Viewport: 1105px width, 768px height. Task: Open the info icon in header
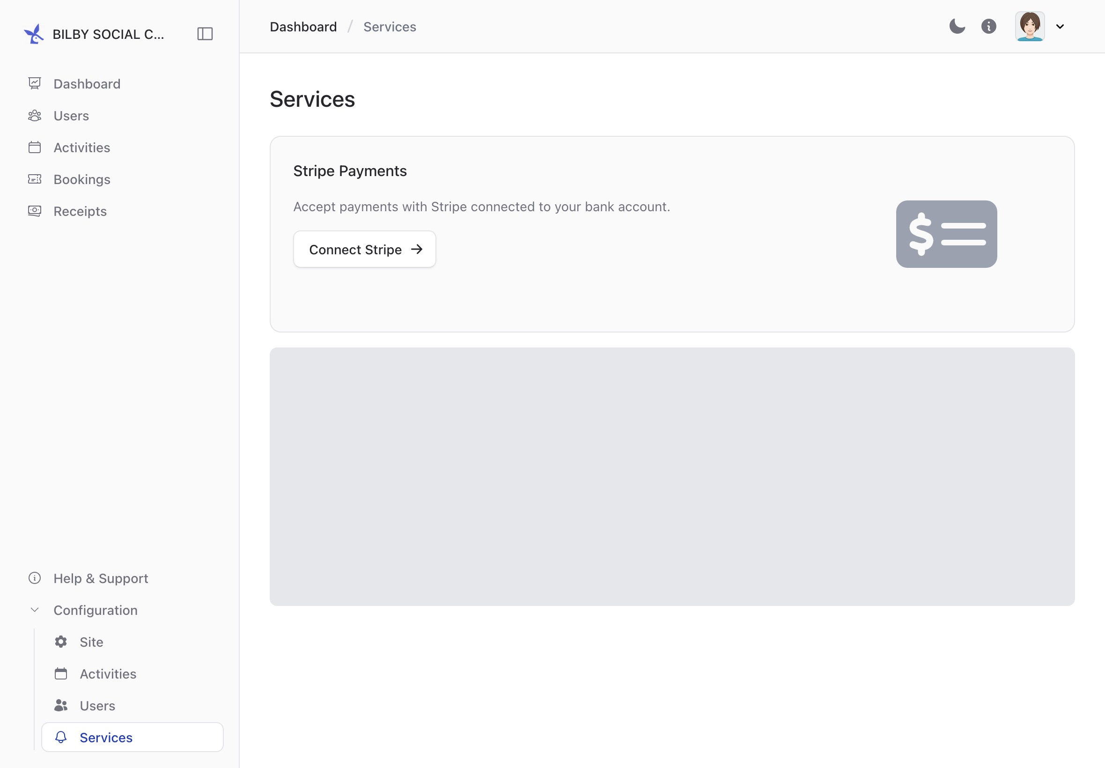988,27
